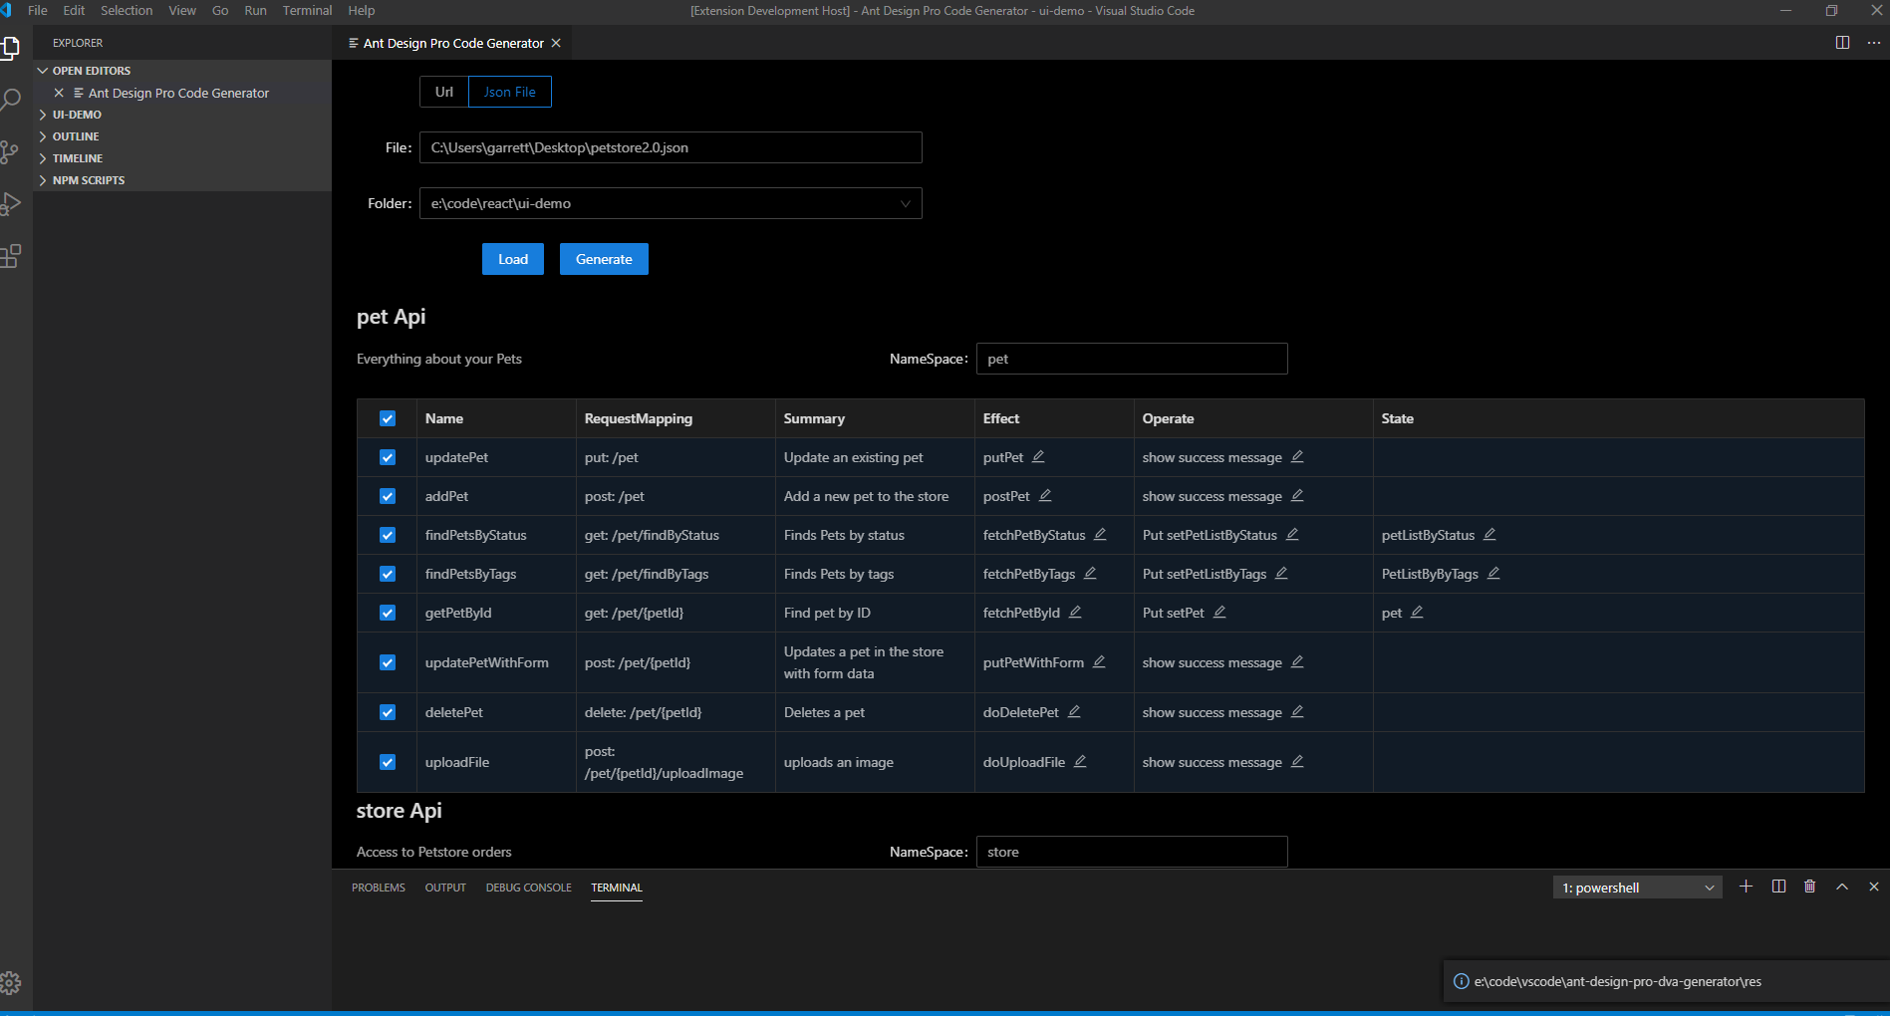The width and height of the screenshot is (1890, 1016).
Task: Create a new terminal with plus icon
Action: 1746,887
